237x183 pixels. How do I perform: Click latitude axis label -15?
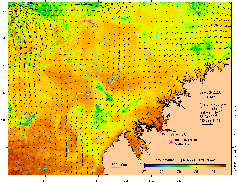point(3,93)
